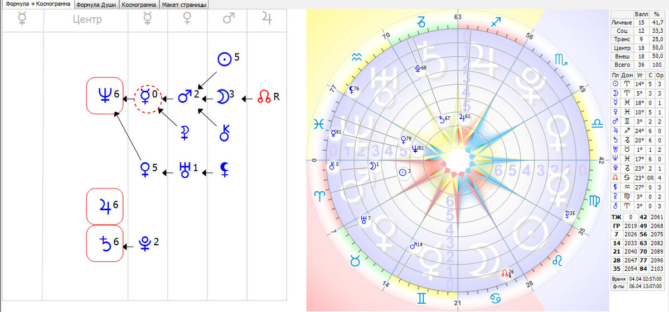Click the Всего total row

pos(638,65)
